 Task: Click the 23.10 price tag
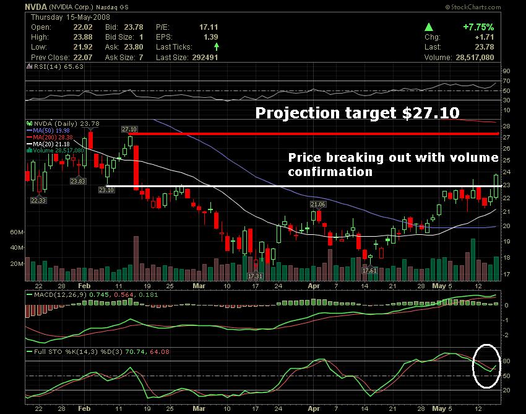point(106,190)
